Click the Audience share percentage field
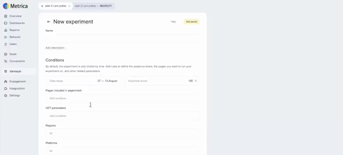 pos(162,81)
